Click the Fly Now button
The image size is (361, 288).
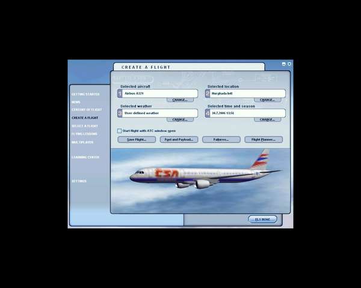263,220
